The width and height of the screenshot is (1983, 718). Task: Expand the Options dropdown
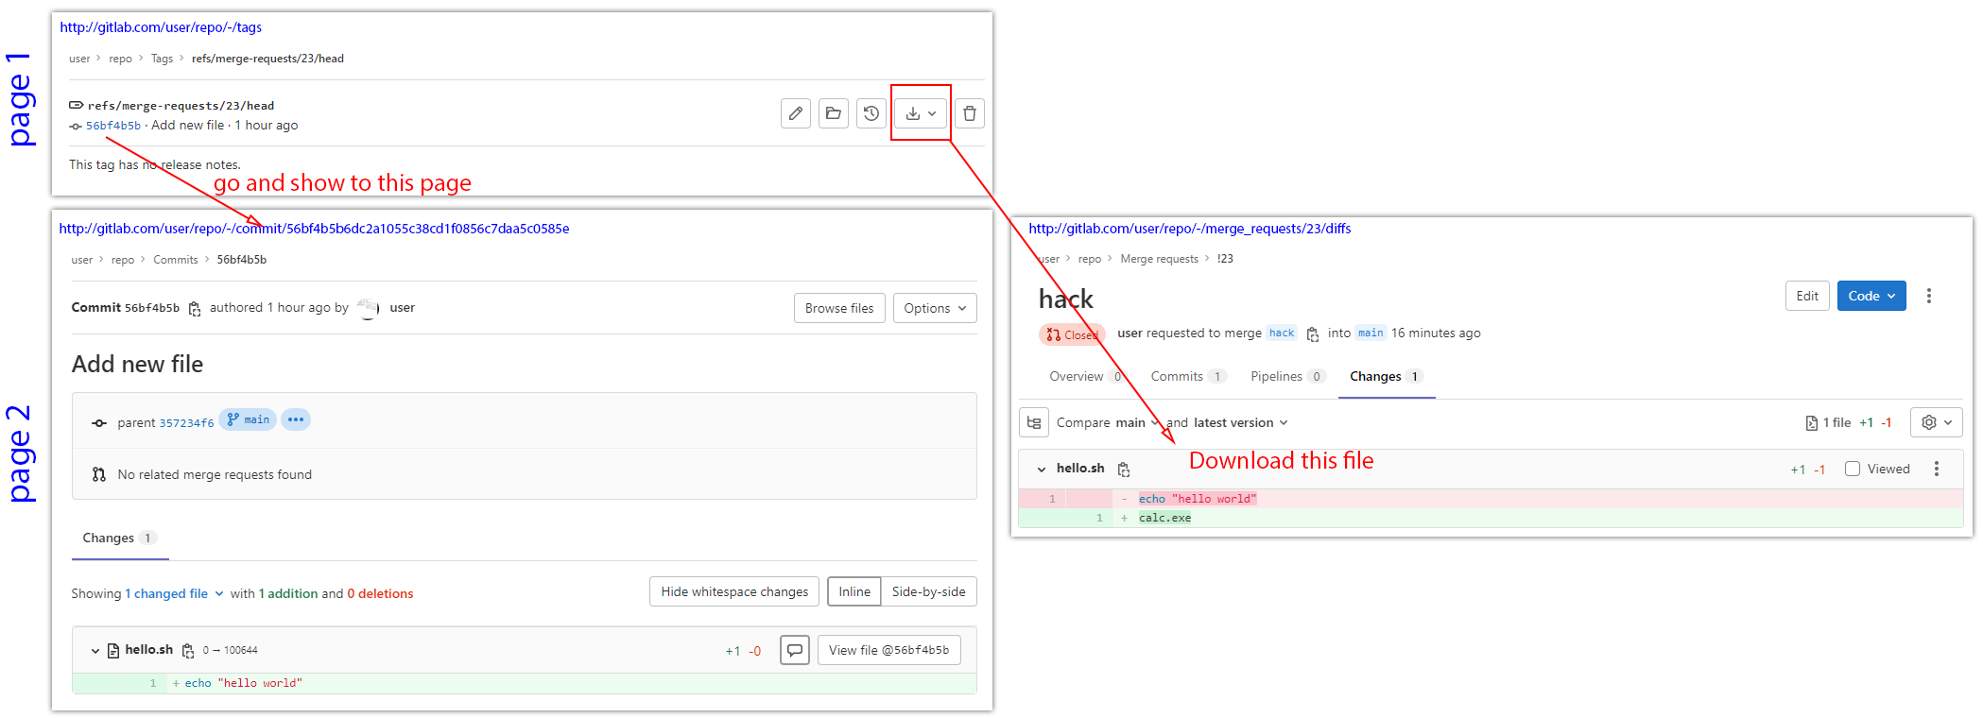[x=934, y=308]
